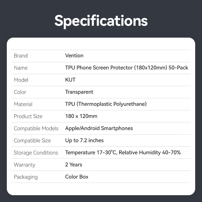Click the Material row label
Viewport: 202px width, 202px height.
coord(23,104)
